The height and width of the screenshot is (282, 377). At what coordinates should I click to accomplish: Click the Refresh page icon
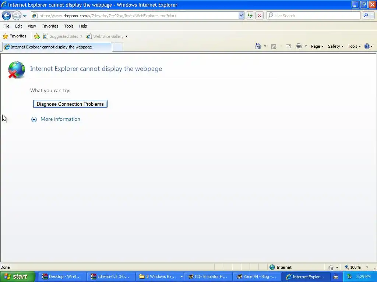pyautogui.click(x=250, y=16)
